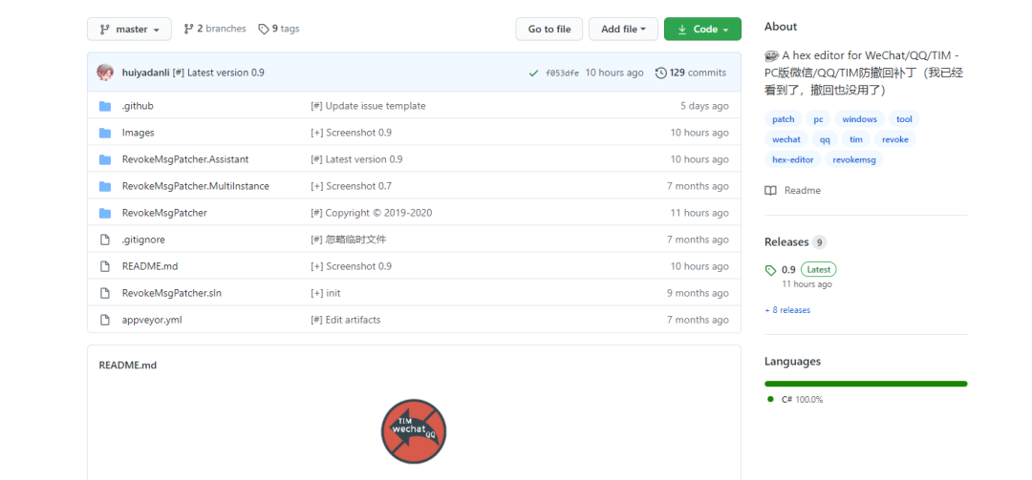Click the tag icon next to 9 tags
The width and height of the screenshot is (1032, 480).
tap(264, 29)
